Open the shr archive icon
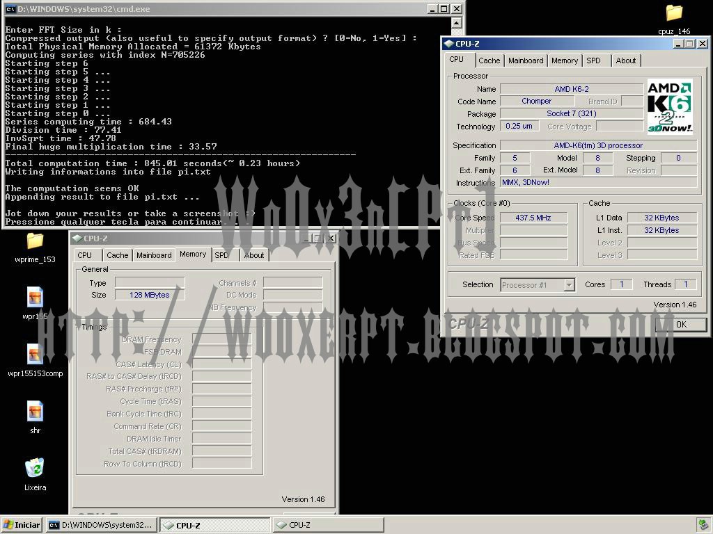This screenshot has width=713, height=534. click(x=35, y=412)
